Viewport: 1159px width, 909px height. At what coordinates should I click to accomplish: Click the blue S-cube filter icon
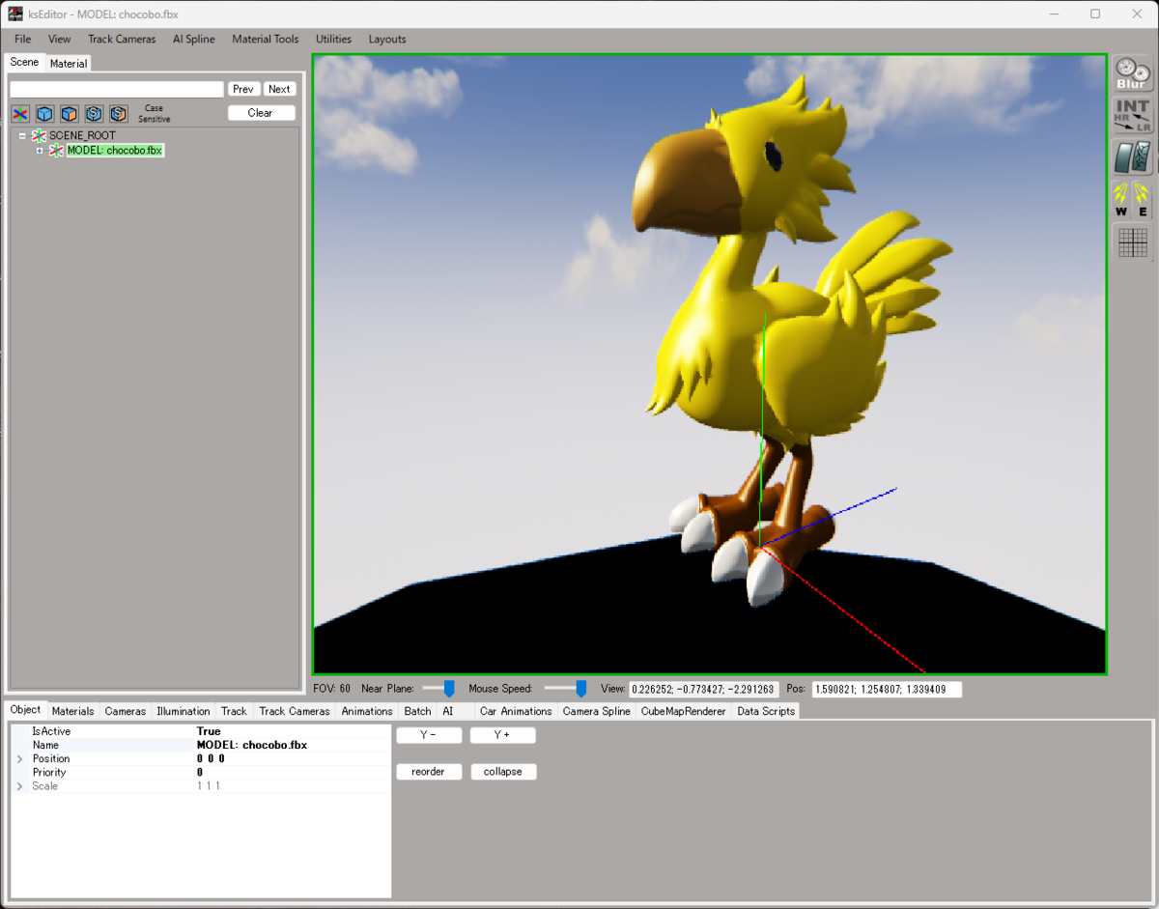pyautogui.click(x=94, y=114)
